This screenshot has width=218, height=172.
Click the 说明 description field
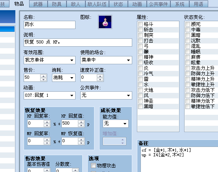[78, 42]
